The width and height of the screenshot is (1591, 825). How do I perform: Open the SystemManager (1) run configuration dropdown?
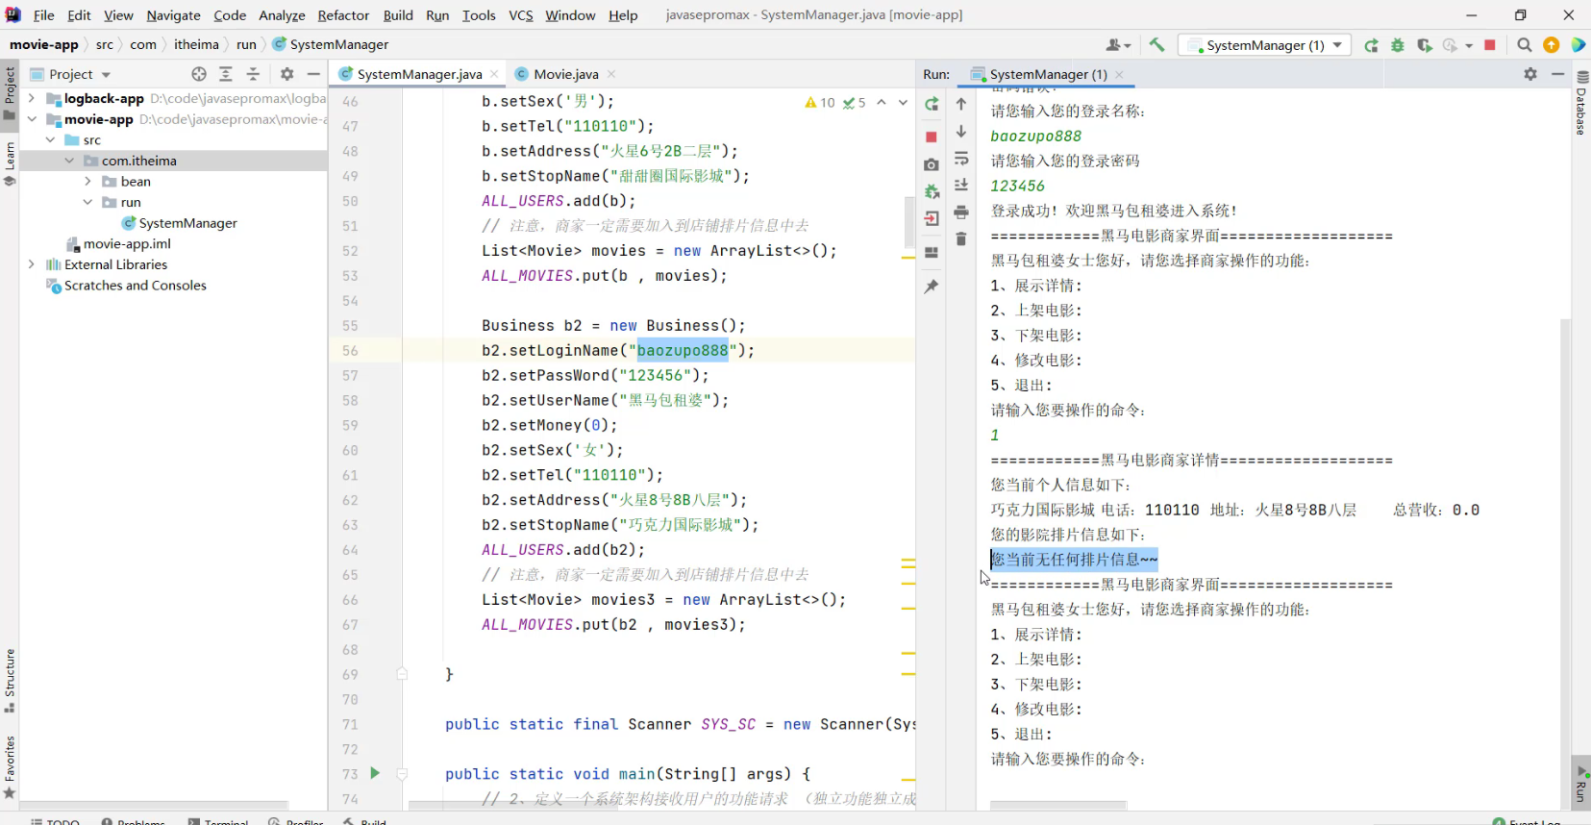(x=1264, y=45)
